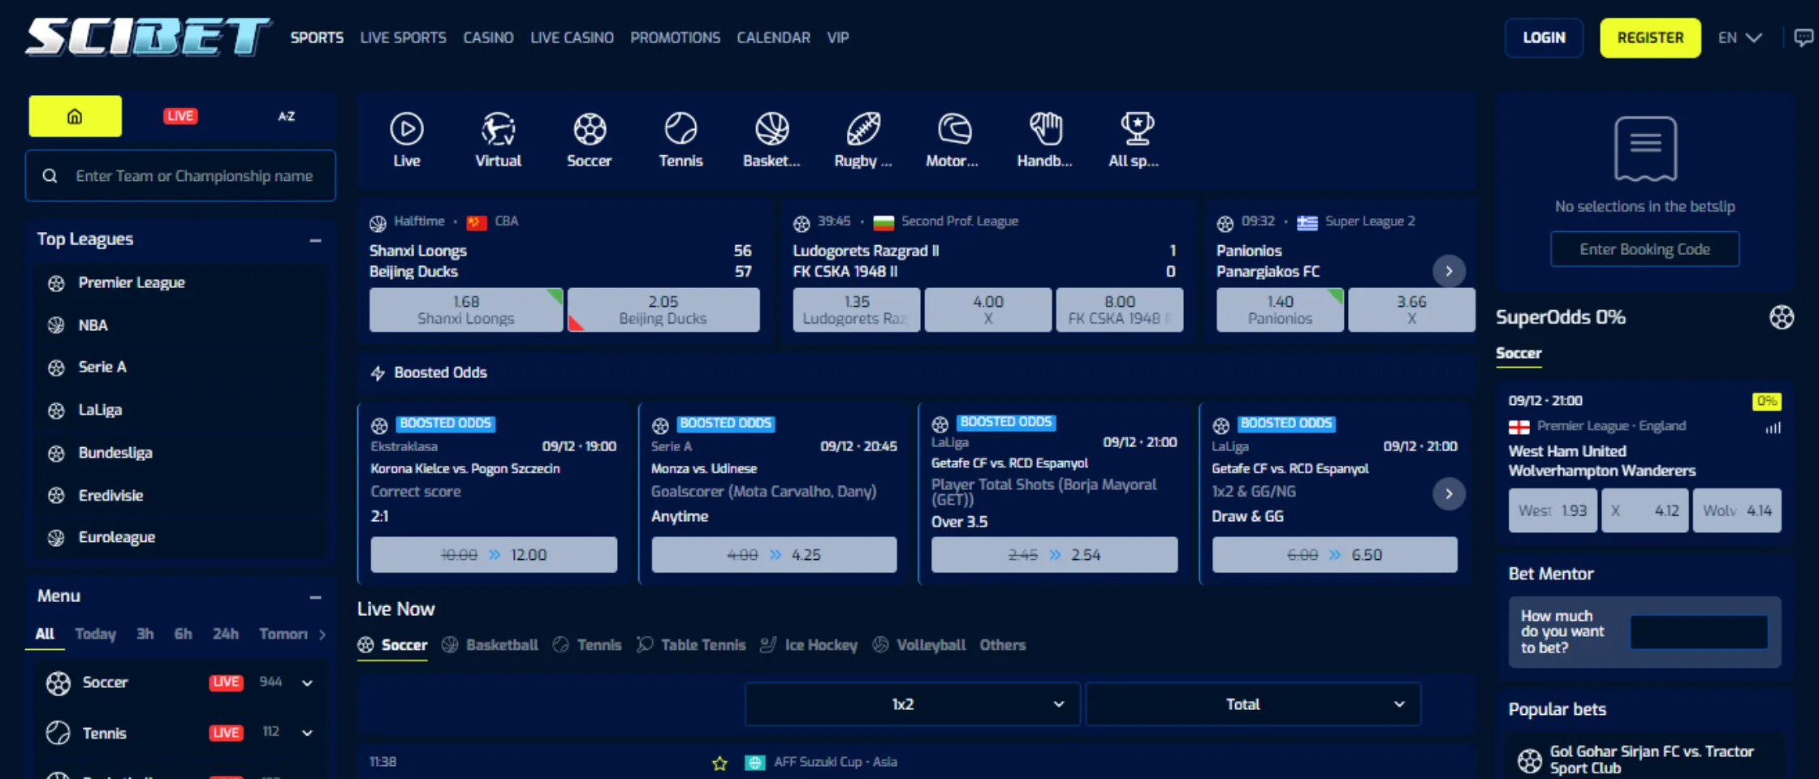Toggle the LIVE filter in sidebar
The height and width of the screenshot is (779, 1819).
[x=179, y=116]
